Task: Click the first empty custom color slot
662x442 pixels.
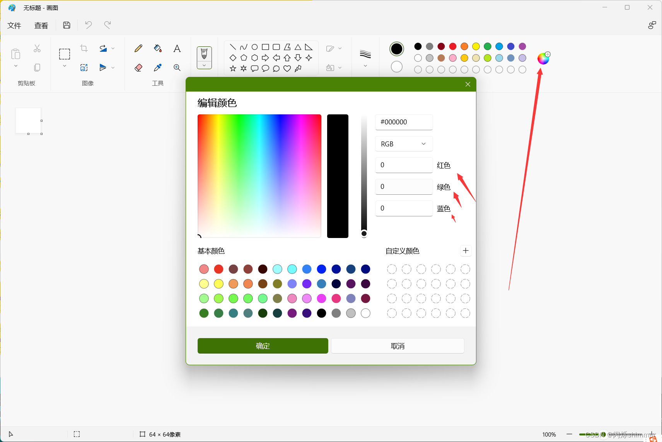Action: click(392, 269)
